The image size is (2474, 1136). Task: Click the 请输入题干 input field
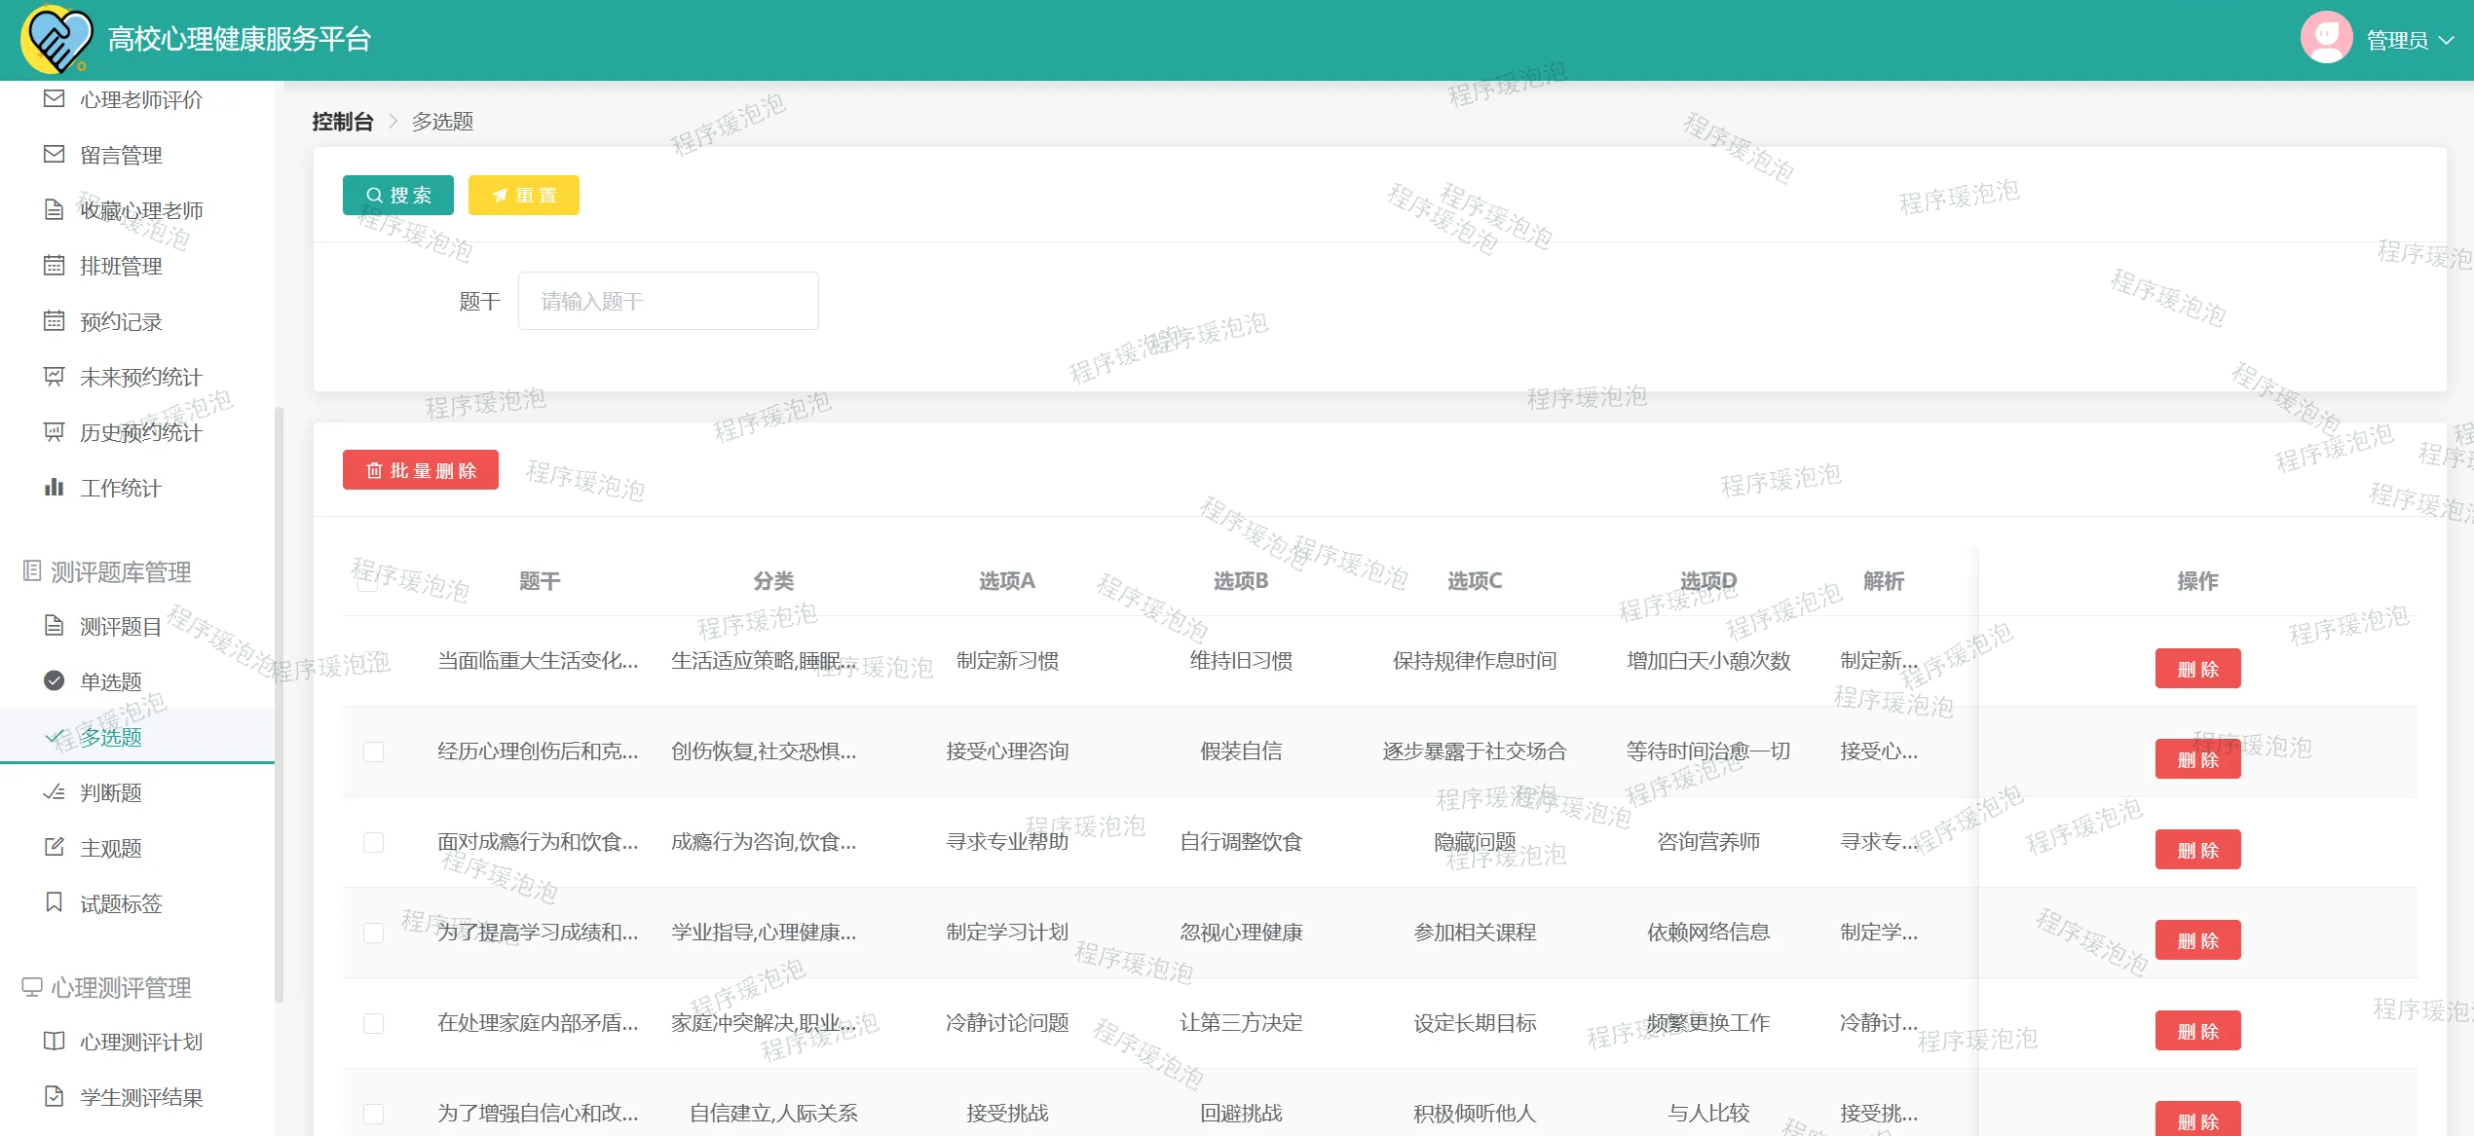668,302
